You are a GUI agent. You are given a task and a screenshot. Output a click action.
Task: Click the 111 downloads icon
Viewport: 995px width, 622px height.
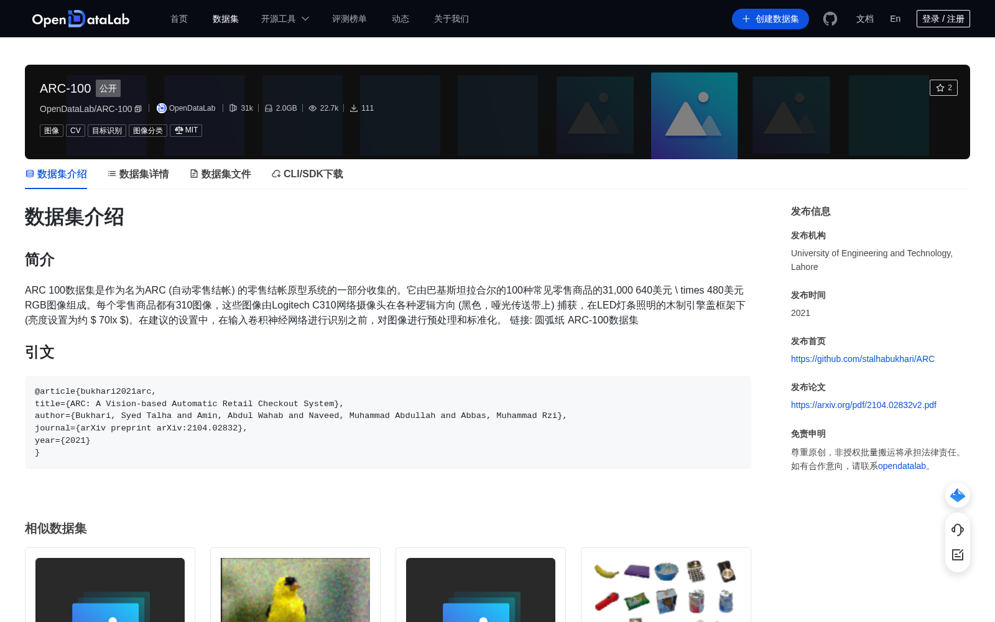tap(354, 108)
